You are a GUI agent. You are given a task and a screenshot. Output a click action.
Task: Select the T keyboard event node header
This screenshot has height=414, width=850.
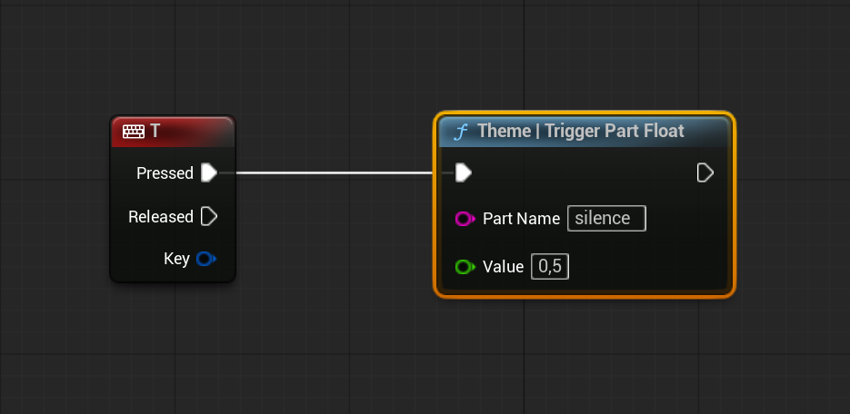click(173, 132)
